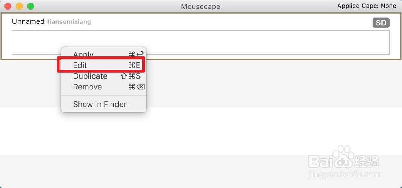Select the Unnamed cape title

pyautogui.click(x=28, y=21)
